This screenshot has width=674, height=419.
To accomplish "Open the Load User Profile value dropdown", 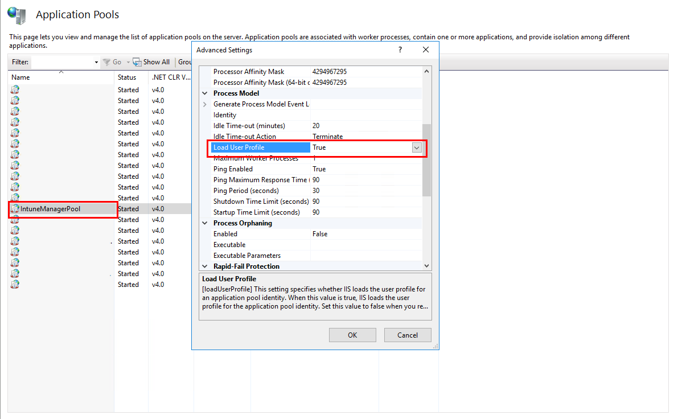I will coord(417,147).
